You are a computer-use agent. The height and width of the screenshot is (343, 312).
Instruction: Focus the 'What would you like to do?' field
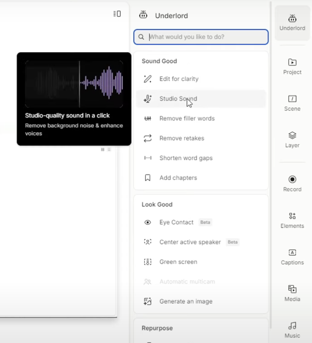[x=201, y=37]
